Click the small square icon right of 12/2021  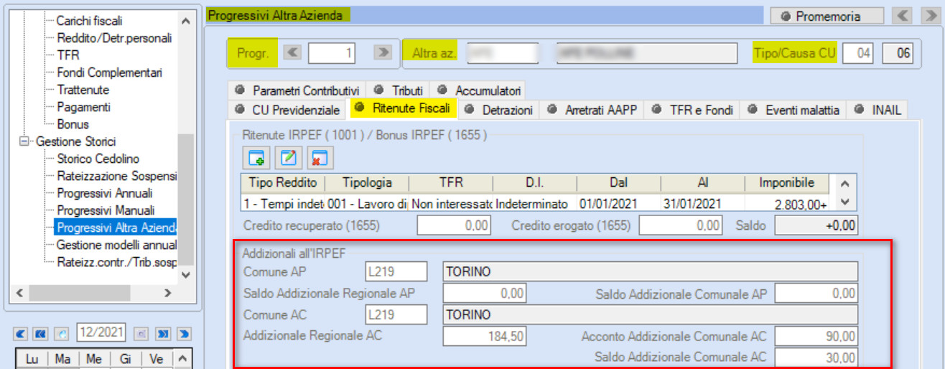pos(142,333)
